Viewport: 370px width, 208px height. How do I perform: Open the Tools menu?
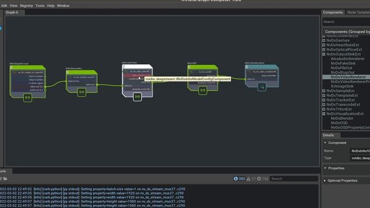[40, 6]
